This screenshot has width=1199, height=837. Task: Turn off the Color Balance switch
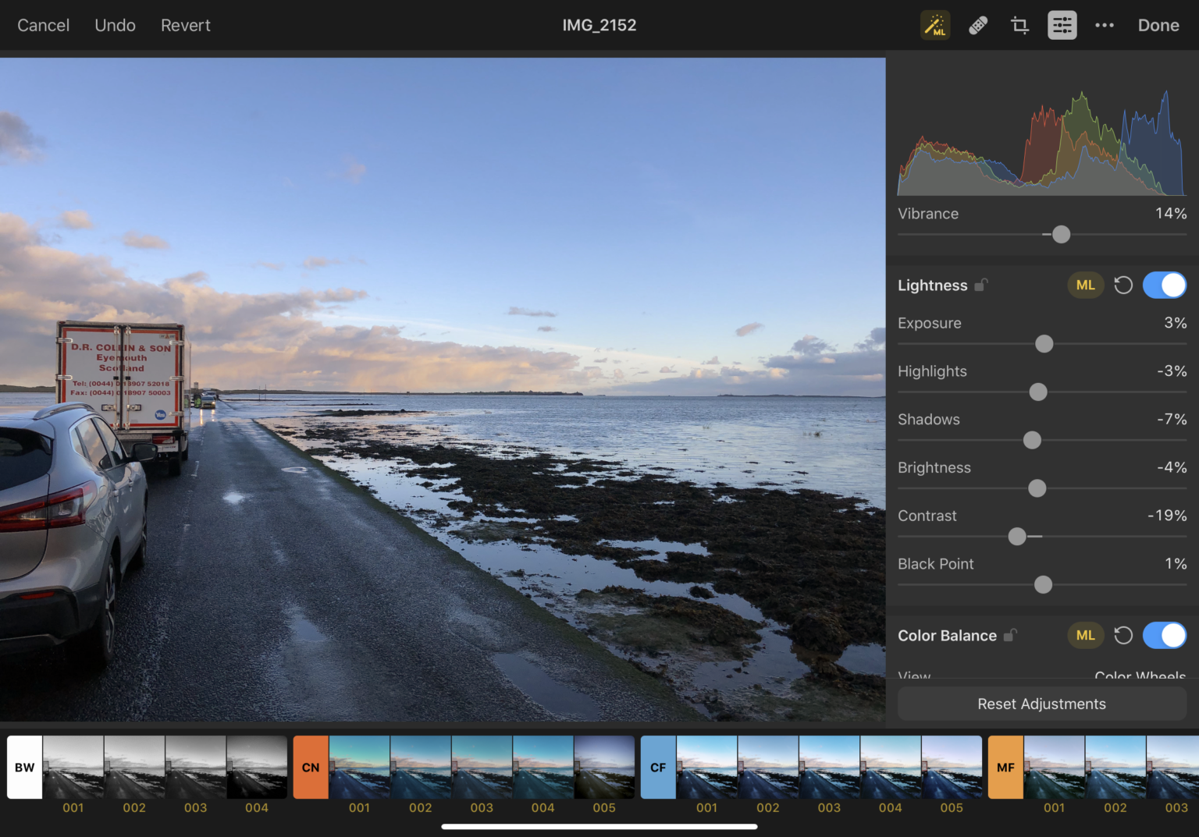(1164, 635)
